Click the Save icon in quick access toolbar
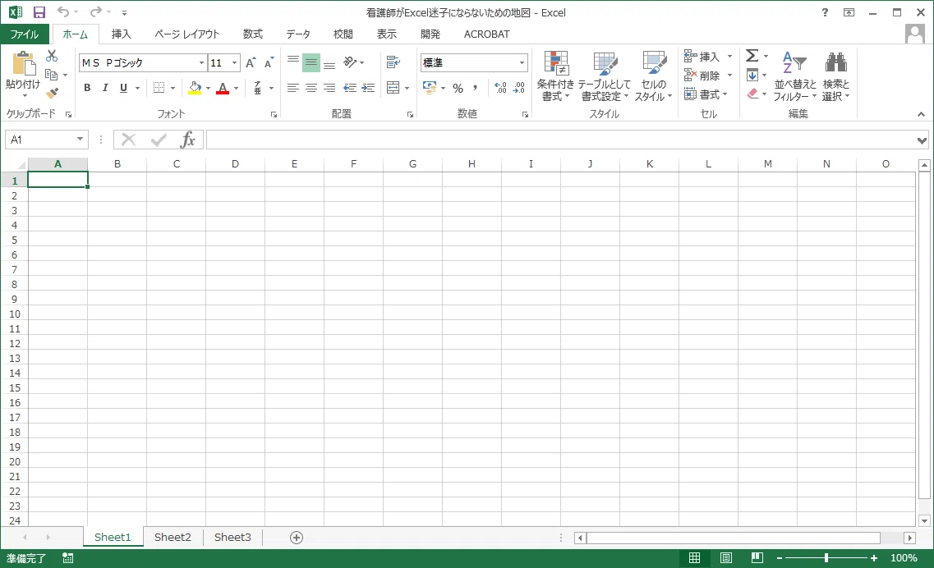Image resolution: width=934 pixels, height=568 pixels. point(39,12)
